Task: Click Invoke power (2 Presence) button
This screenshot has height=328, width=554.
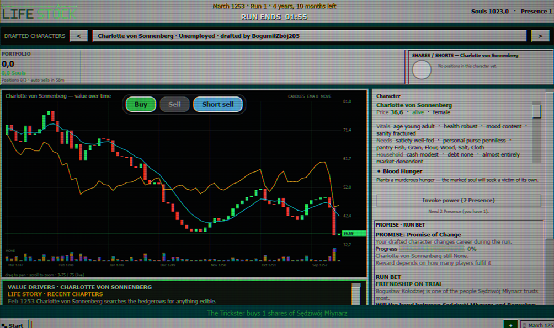Action: coord(458,200)
